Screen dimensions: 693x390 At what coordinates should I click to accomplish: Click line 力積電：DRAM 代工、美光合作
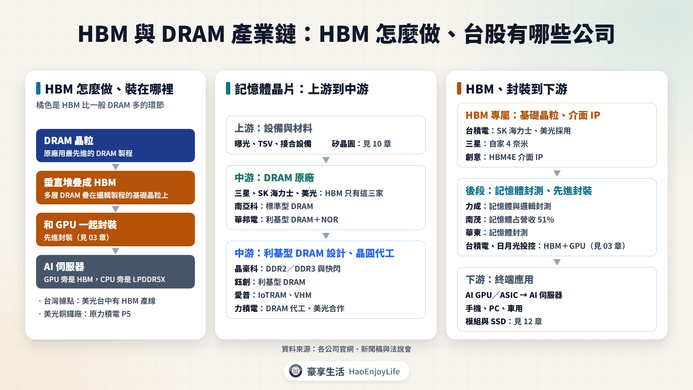coord(289,308)
